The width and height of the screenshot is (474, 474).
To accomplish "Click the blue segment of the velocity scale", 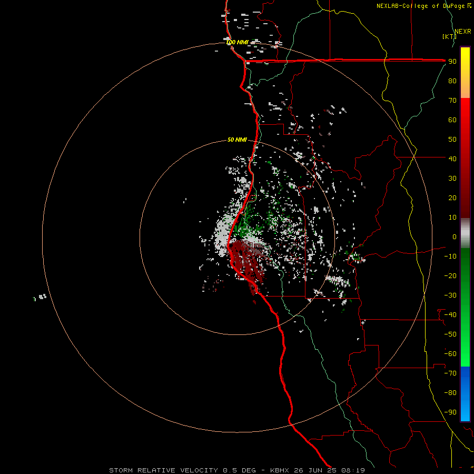I will [x=465, y=394].
